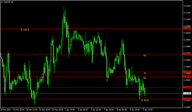Click the 1.10925 price scale value
Viewport: 192px width, 112px height.
187,33
